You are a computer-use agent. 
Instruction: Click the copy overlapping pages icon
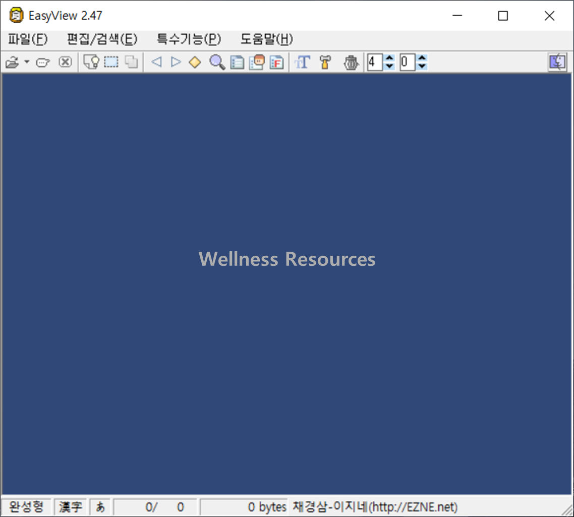132,62
